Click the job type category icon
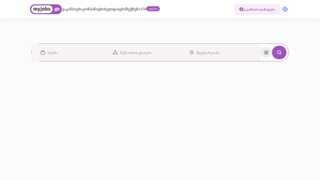This screenshot has width=320, height=180. click(115, 52)
